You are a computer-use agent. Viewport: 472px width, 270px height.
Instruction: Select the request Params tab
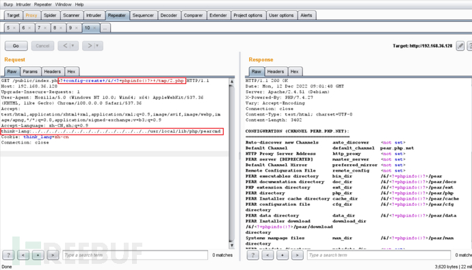pos(30,72)
